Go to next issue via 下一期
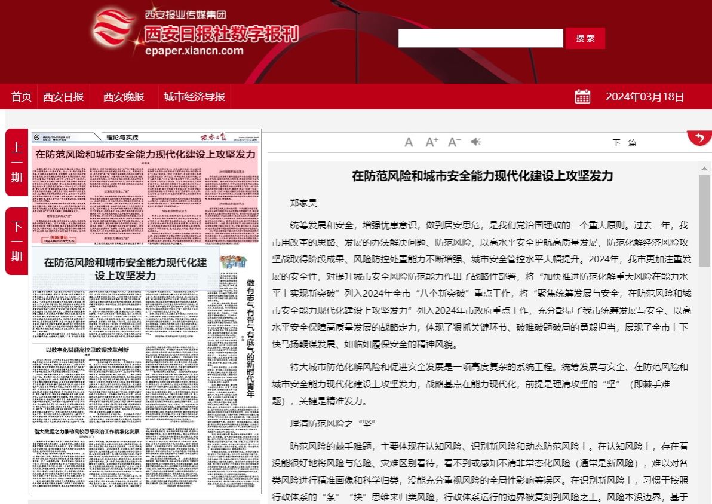This screenshot has width=712, height=504. (x=17, y=241)
